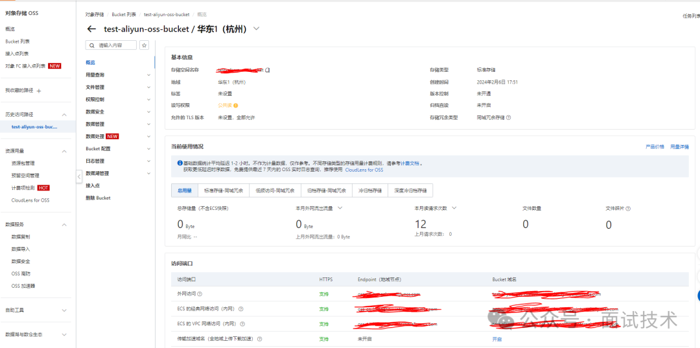Click 开启 for 传输加速域名
The image size is (700, 348).
point(497,339)
